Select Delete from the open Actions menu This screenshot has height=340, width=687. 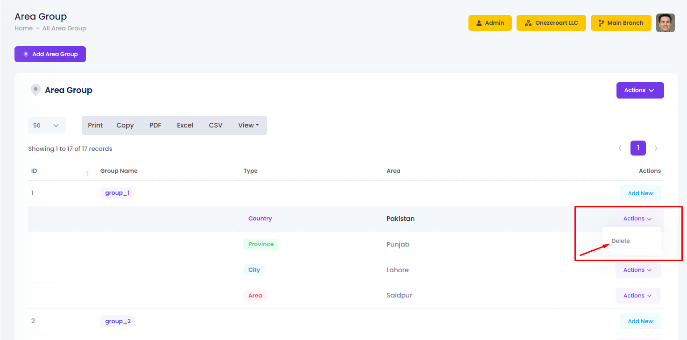621,241
